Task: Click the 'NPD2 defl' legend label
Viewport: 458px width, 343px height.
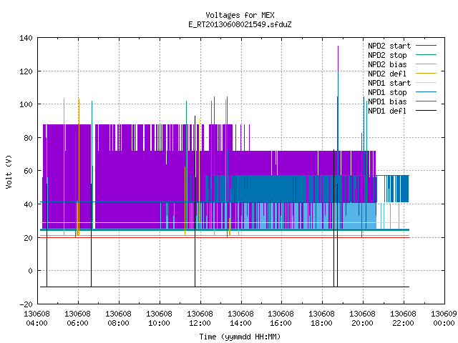Action: point(387,74)
